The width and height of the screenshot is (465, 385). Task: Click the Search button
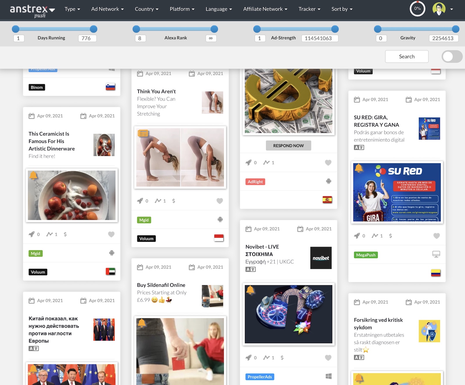(x=407, y=56)
